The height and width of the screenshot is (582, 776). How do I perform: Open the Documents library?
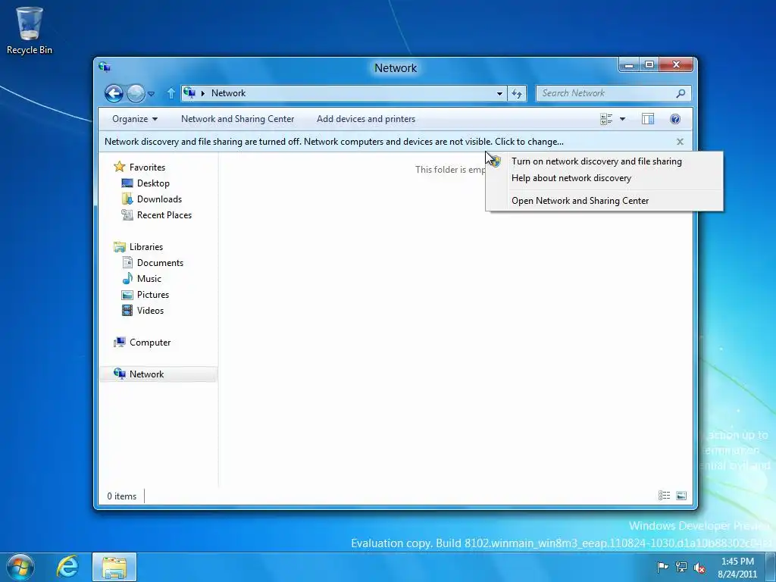point(160,263)
